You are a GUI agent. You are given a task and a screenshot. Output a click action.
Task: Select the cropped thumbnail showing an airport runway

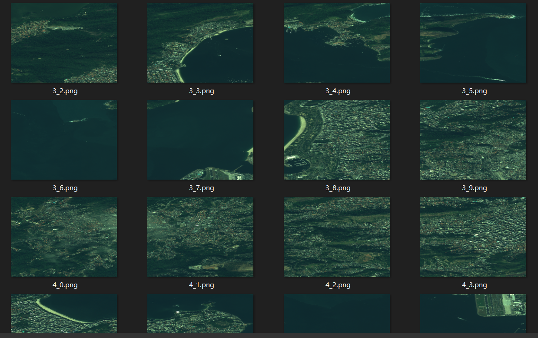(x=473, y=313)
